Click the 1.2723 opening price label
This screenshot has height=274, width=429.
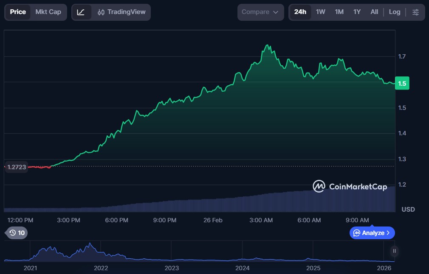[17, 167]
